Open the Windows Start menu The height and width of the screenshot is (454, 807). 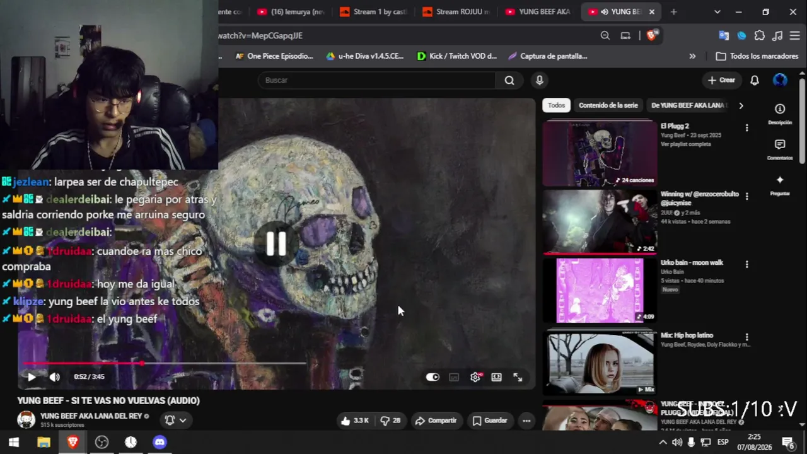click(14, 442)
